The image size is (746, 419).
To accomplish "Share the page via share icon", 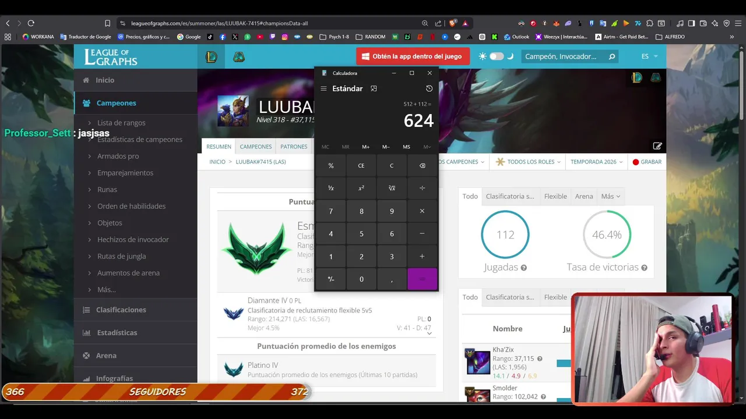I will pos(438,23).
